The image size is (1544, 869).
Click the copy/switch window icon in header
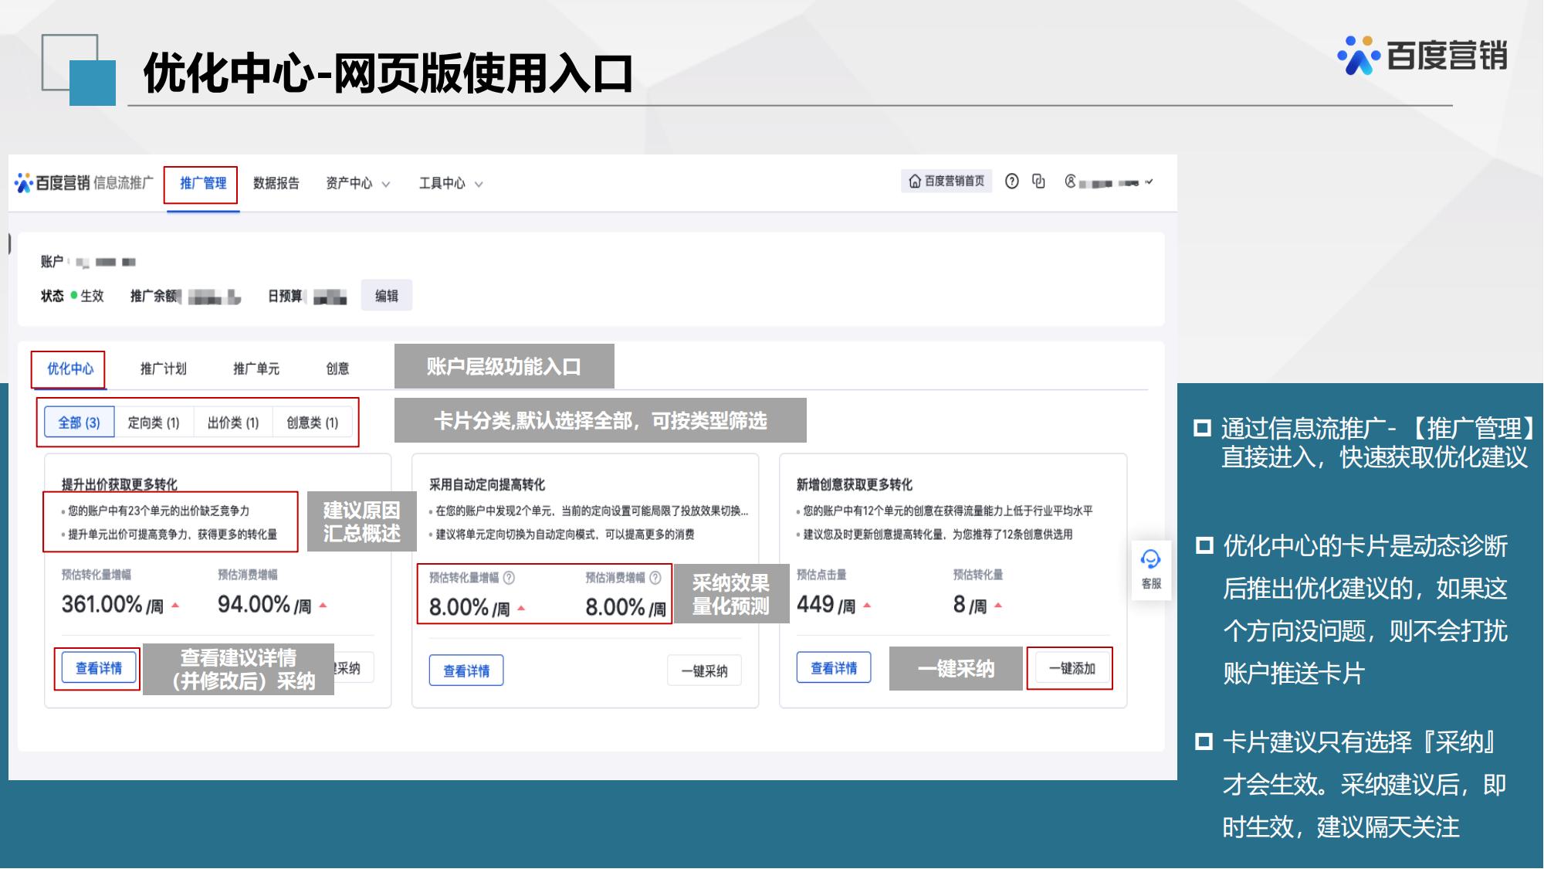[x=1038, y=182]
